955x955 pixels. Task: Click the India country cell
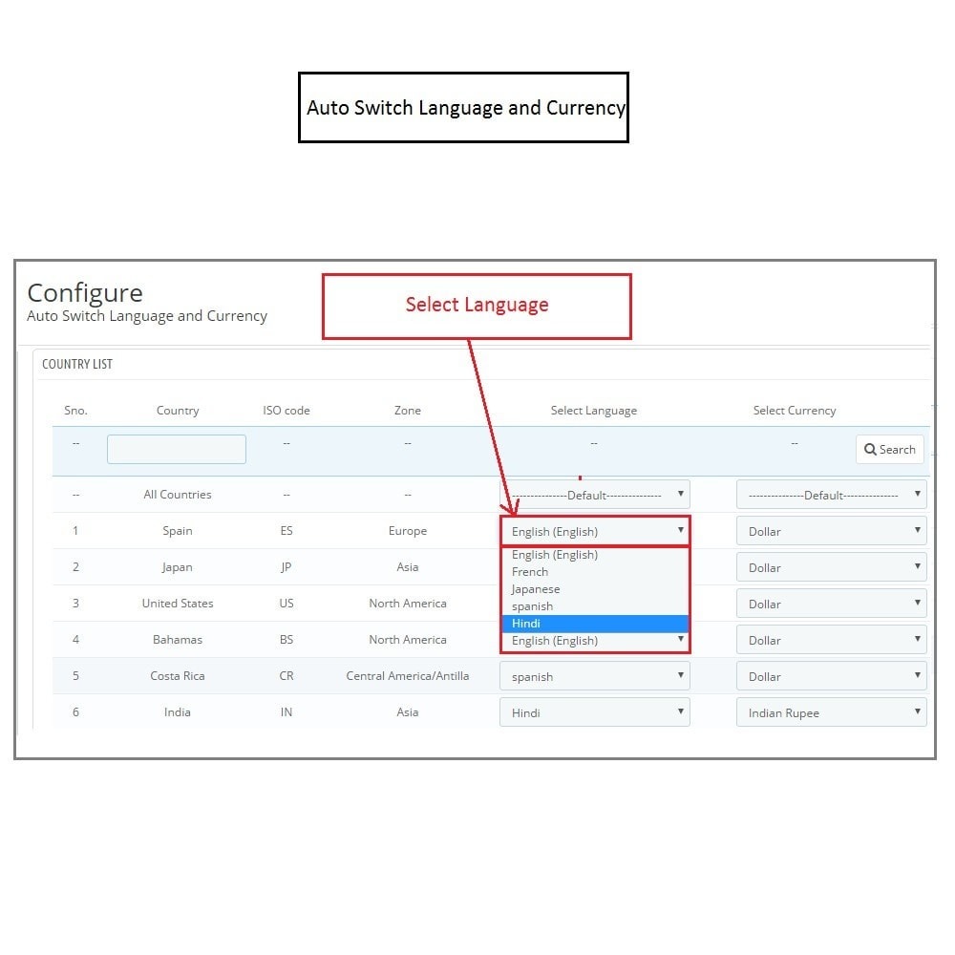[178, 712]
